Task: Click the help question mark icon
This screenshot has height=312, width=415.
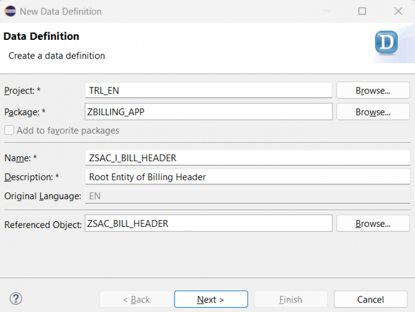Action: coord(16,299)
